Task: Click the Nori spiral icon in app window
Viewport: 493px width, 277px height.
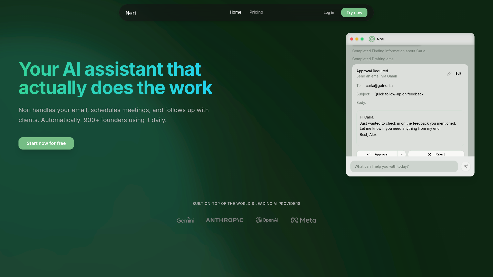Action: coord(372,39)
